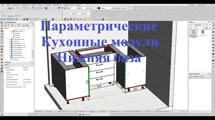Click the Open folder toolbar icon
Screen dimensions: 215x120
6,8
